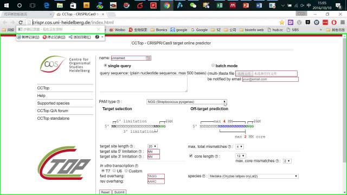The image size is (347, 195).
Task: Open the PAM type dropdown
Action: pos(187,102)
